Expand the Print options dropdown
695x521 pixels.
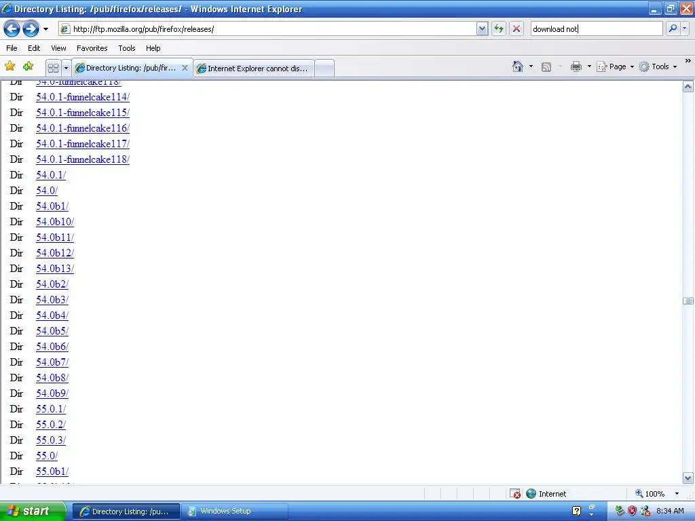589,66
